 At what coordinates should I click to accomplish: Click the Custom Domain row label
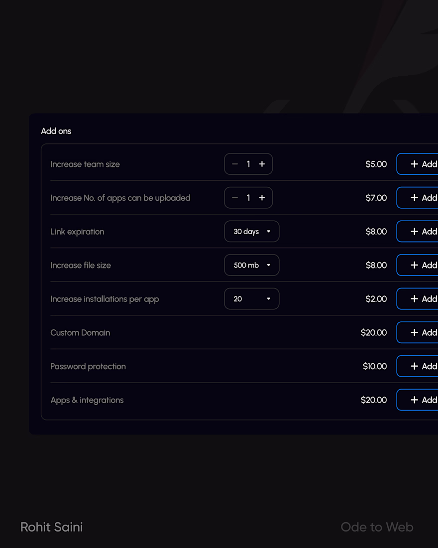pos(80,333)
